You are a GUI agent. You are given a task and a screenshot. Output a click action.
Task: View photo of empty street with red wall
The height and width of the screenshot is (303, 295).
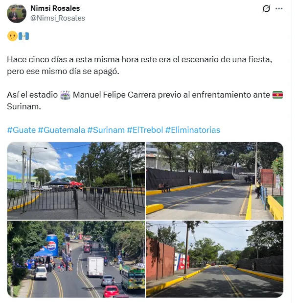click(215, 259)
